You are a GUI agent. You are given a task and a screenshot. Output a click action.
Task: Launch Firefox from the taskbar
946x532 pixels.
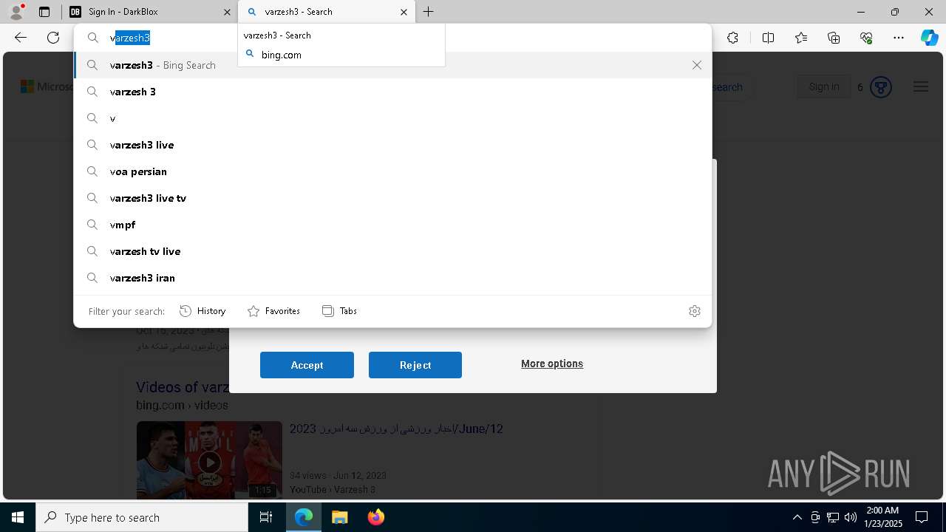tap(375, 517)
